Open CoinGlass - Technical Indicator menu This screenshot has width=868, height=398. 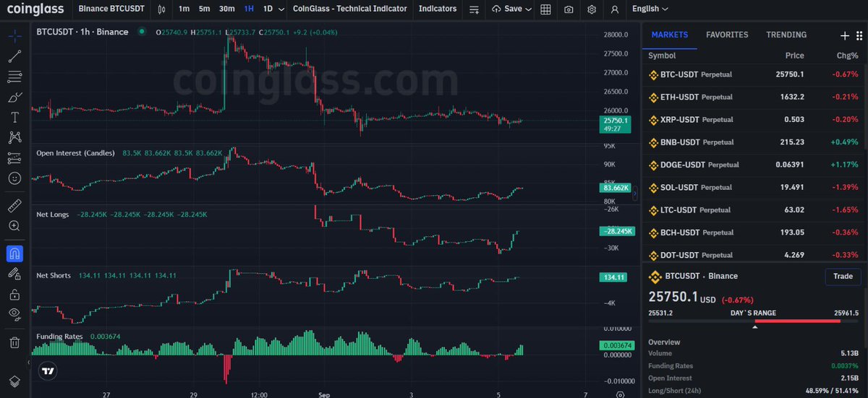tap(349, 9)
